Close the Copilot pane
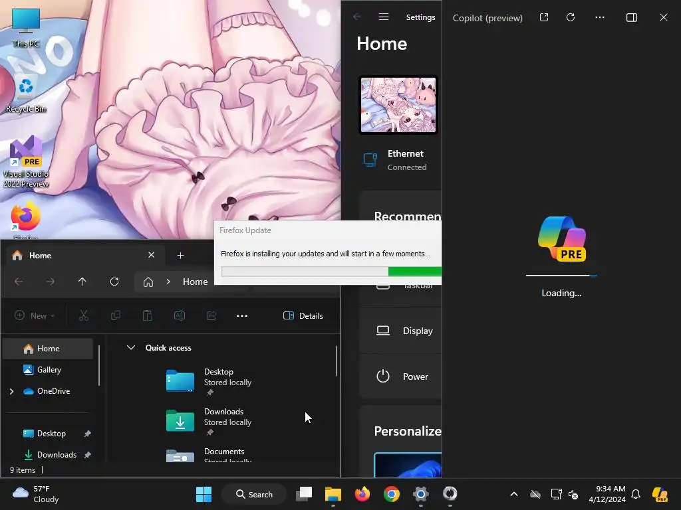Screen dimensions: 681x510 click(x=664, y=17)
